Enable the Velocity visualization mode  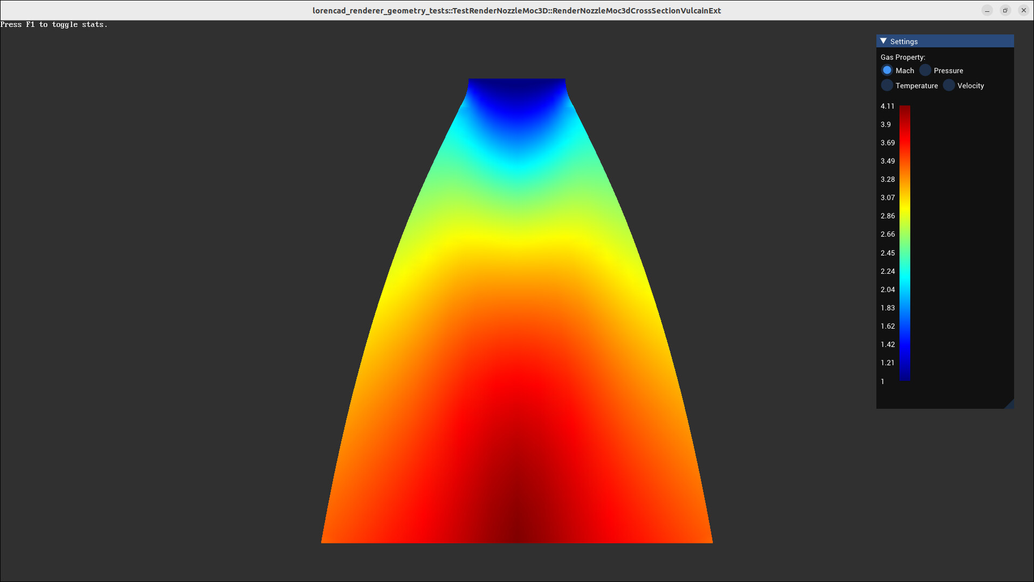click(x=948, y=85)
